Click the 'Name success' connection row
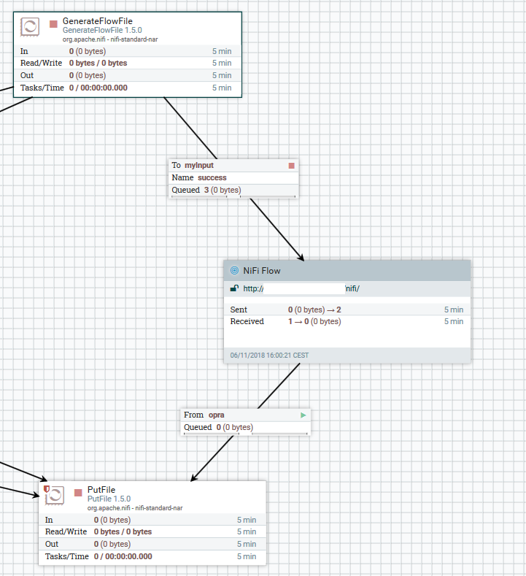The height and width of the screenshot is (576, 526). tap(233, 177)
